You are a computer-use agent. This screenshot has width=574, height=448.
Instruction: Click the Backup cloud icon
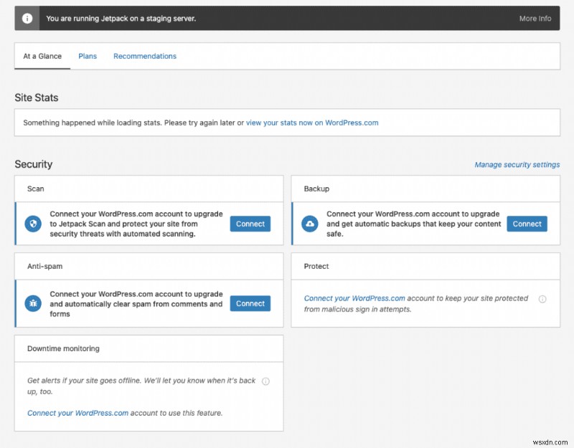coord(310,224)
